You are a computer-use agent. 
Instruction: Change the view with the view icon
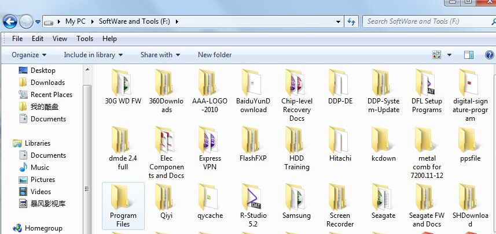[x=437, y=55]
